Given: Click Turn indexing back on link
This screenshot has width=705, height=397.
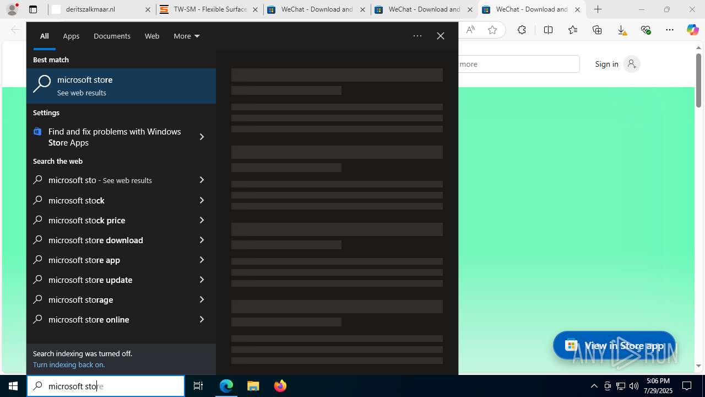Looking at the screenshot, I should pos(69,364).
